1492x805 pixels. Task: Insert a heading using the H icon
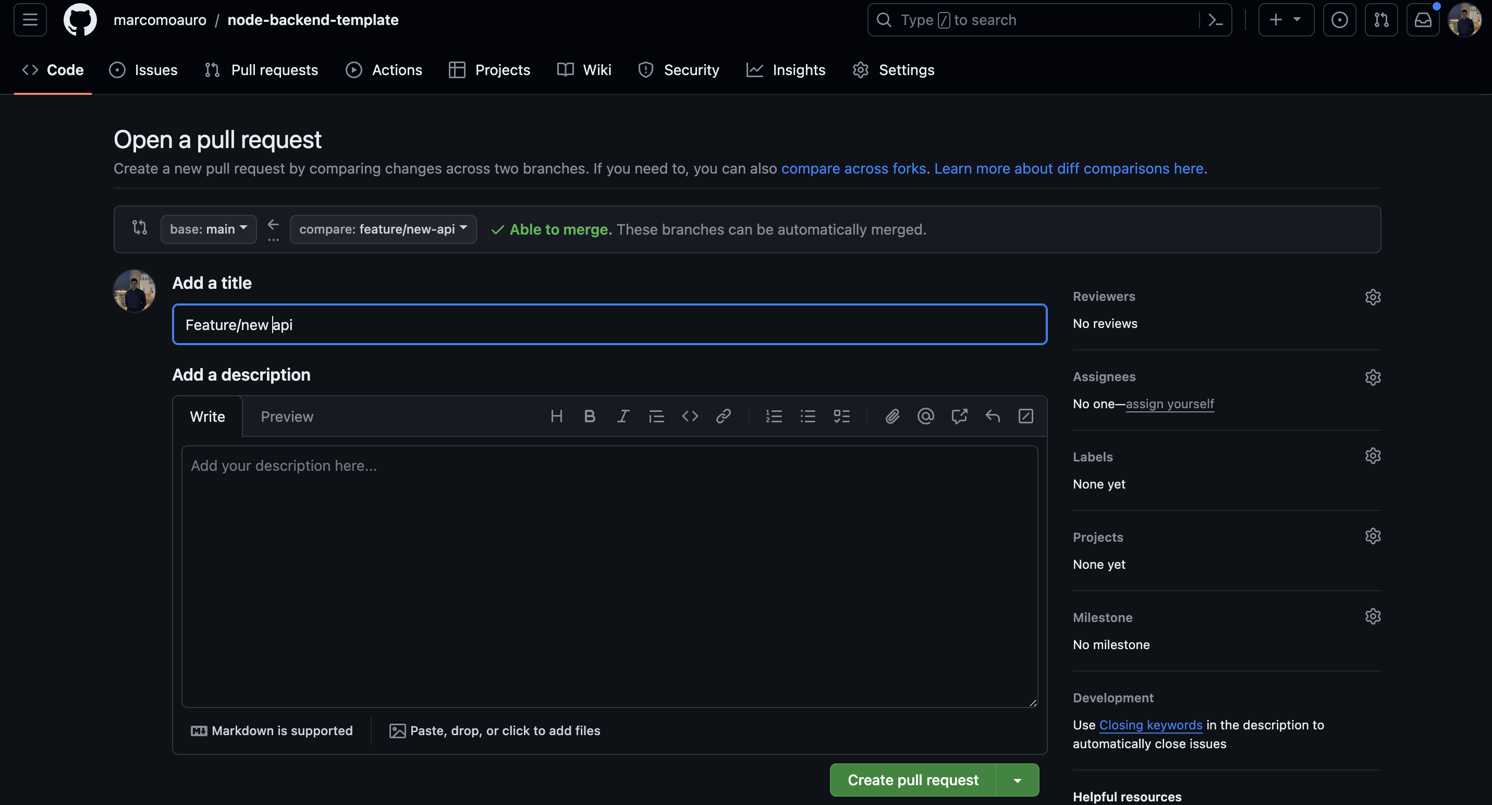tap(557, 416)
